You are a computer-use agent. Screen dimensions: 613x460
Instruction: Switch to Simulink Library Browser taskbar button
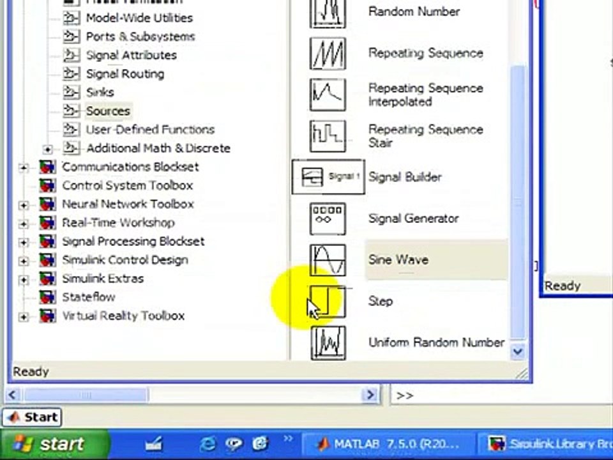pos(547,445)
